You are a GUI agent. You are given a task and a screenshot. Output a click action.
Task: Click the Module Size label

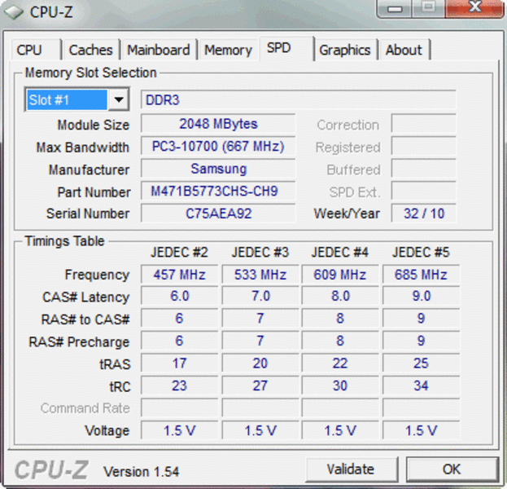point(94,125)
